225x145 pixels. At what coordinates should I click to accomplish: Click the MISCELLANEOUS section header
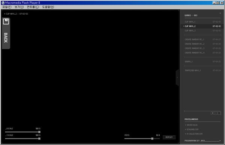[x=191, y=119]
